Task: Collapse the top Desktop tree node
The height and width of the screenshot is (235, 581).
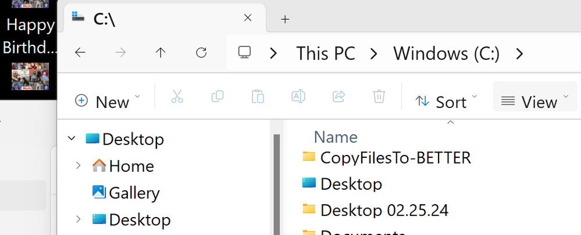Action: pyautogui.click(x=72, y=139)
